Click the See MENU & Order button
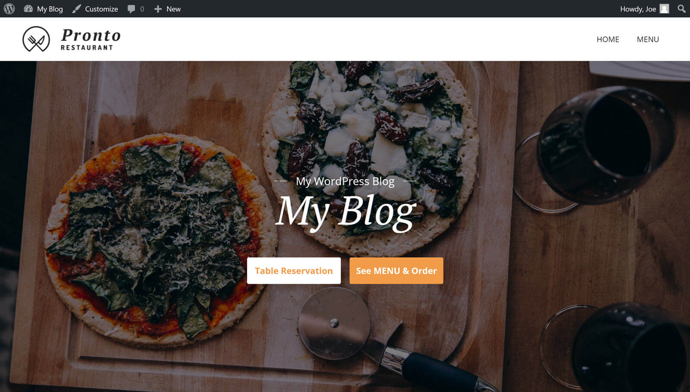This screenshot has height=392, width=690. pos(396,271)
